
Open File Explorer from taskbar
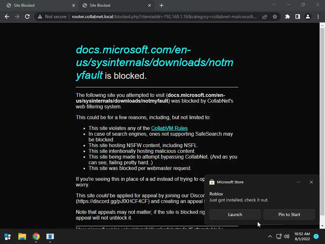pyautogui.click(x=22, y=236)
